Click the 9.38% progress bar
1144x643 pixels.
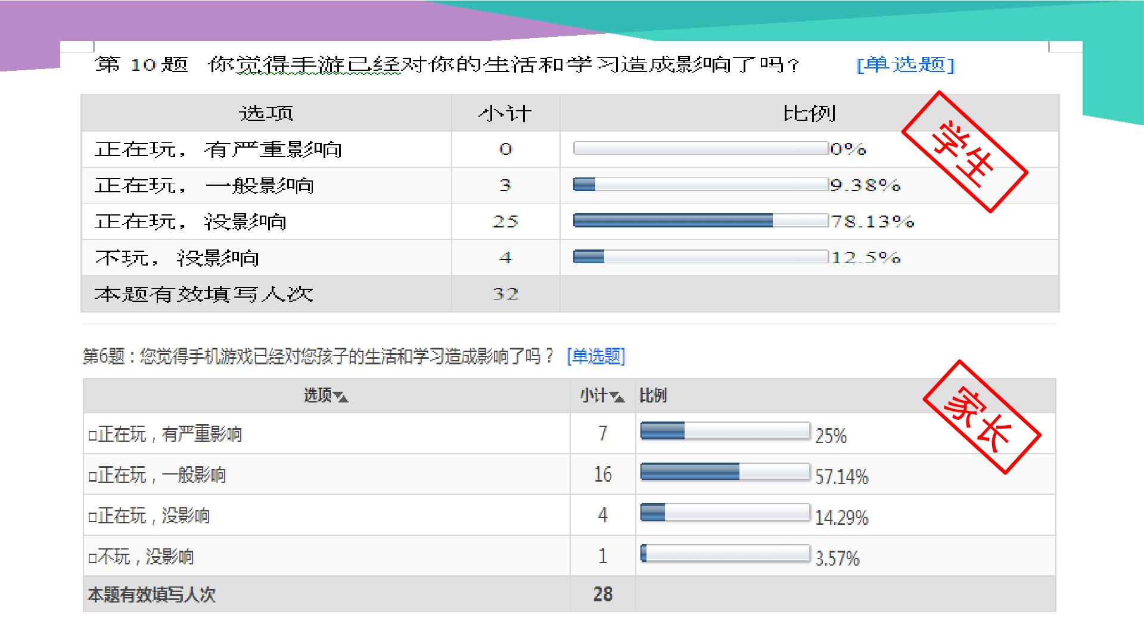[701, 185]
